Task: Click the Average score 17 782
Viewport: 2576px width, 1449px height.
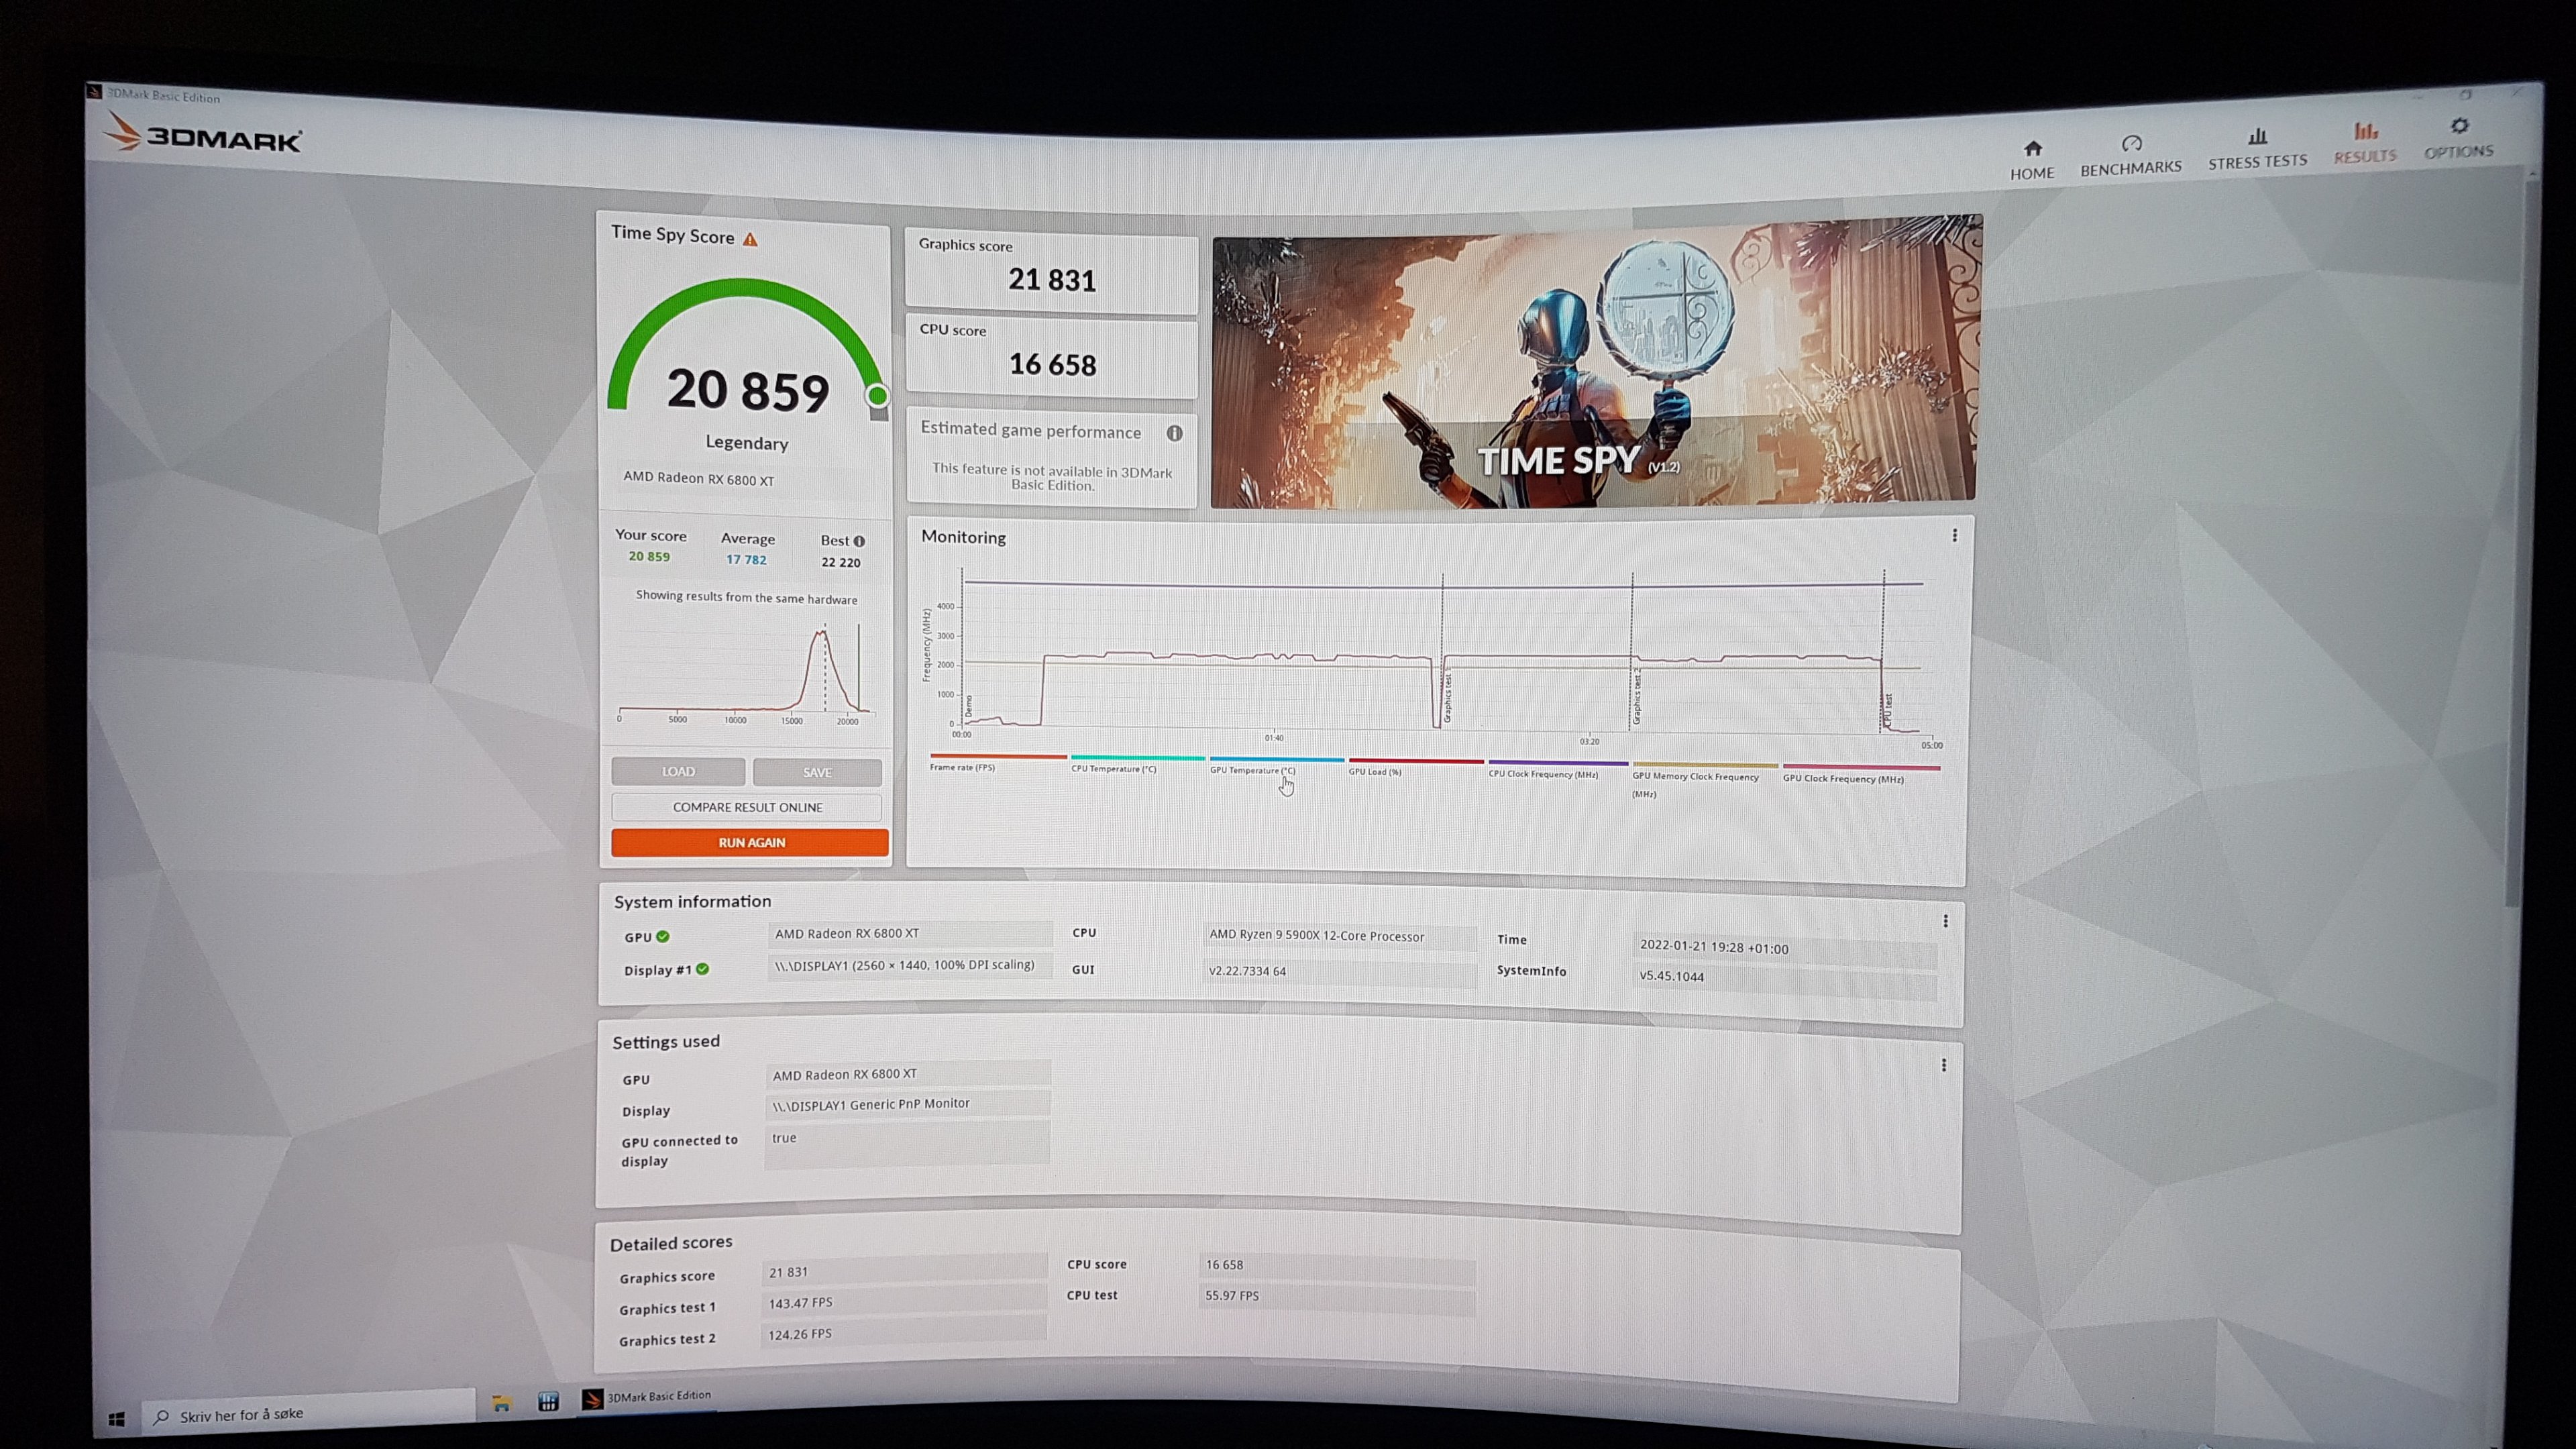Action: (x=746, y=560)
